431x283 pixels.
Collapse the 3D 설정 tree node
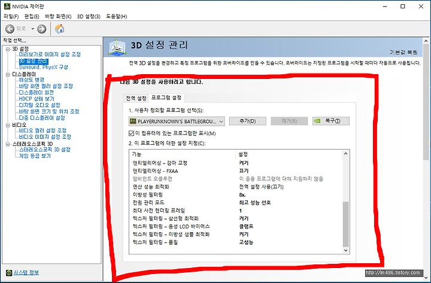pos(8,49)
